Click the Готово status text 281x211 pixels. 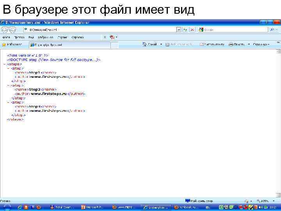tap(5, 201)
